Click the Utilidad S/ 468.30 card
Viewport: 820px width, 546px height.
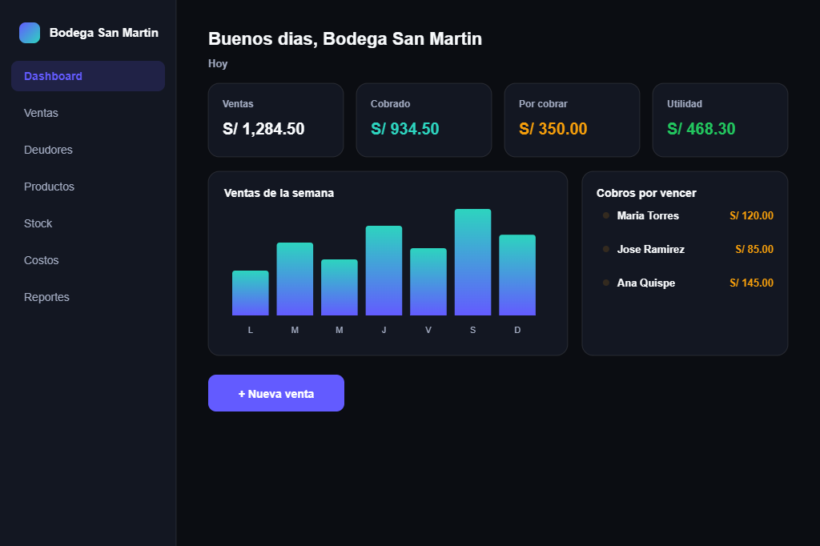[x=720, y=120]
